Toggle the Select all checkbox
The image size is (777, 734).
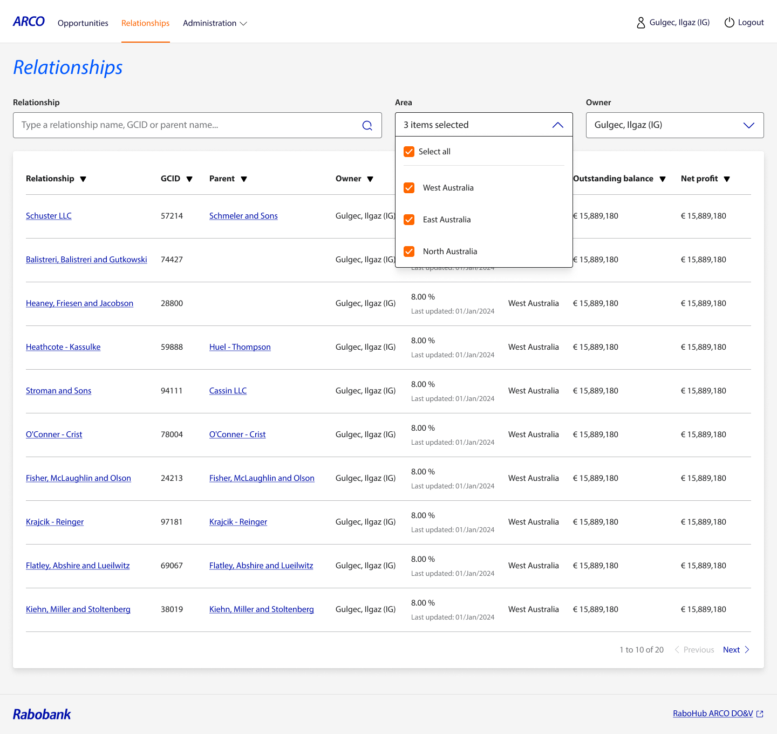(x=409, y=152)
